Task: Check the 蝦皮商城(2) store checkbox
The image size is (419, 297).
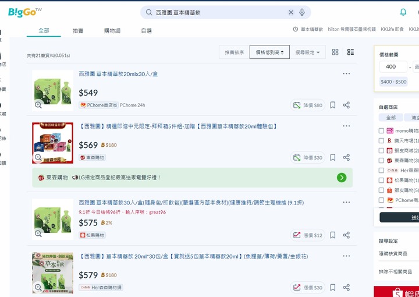Action: point(381,150)
